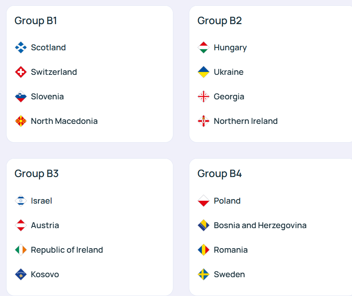
Task: Select the North Macedonia flag icon
Action: pyautogui.click(x=21, y=121)
